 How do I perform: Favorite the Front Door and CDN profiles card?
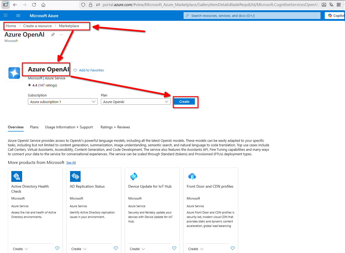pyautogui.click(x=233, y=248)
